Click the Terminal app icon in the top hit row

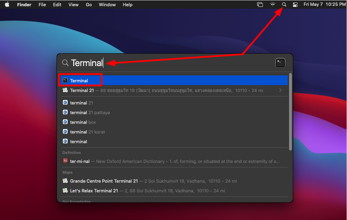(x=65, y=80)
